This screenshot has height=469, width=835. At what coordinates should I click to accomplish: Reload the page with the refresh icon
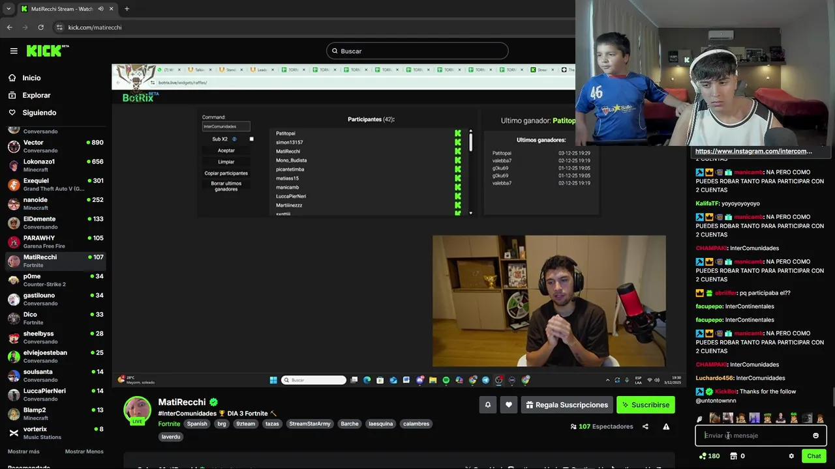(40, 27)
